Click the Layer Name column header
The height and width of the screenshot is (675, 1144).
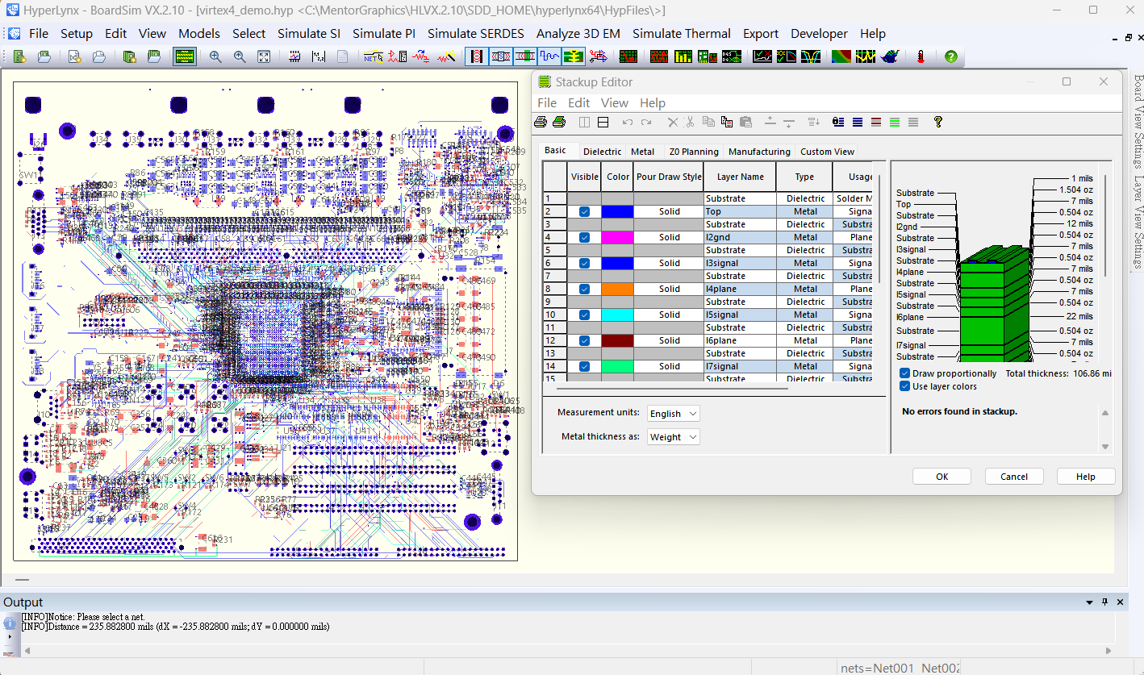740,177
